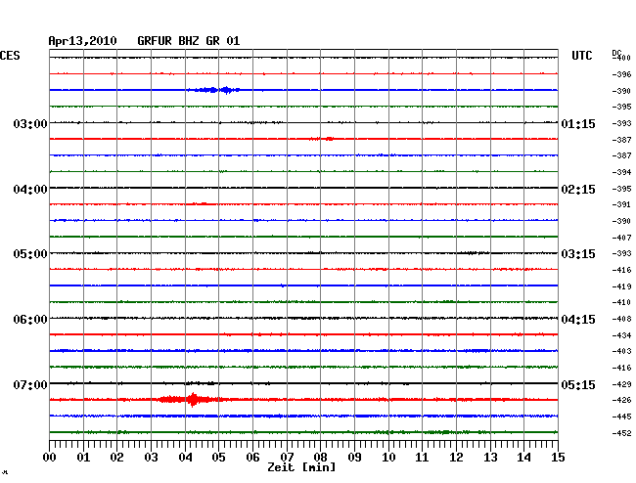Select the 04:00 local time label
This screenshot has height=483, width=636.
point(30,190)
